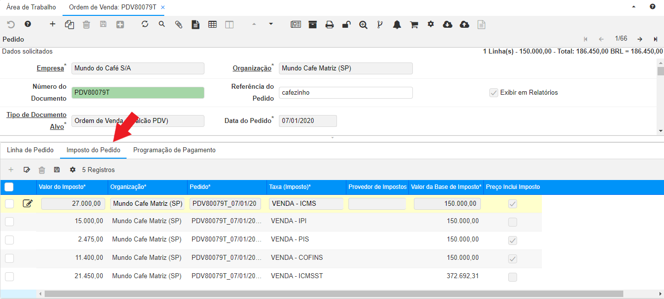The height and width of the screenshot is (299, 664).
Task: Click the New record plus icon in main toolbar
Action: click(53, 24)
